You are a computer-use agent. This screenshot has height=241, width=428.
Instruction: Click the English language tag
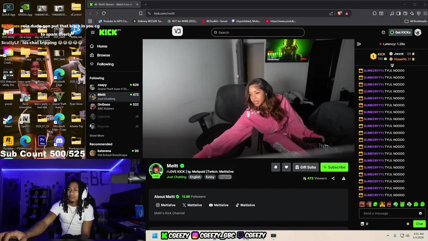[195, 177]
